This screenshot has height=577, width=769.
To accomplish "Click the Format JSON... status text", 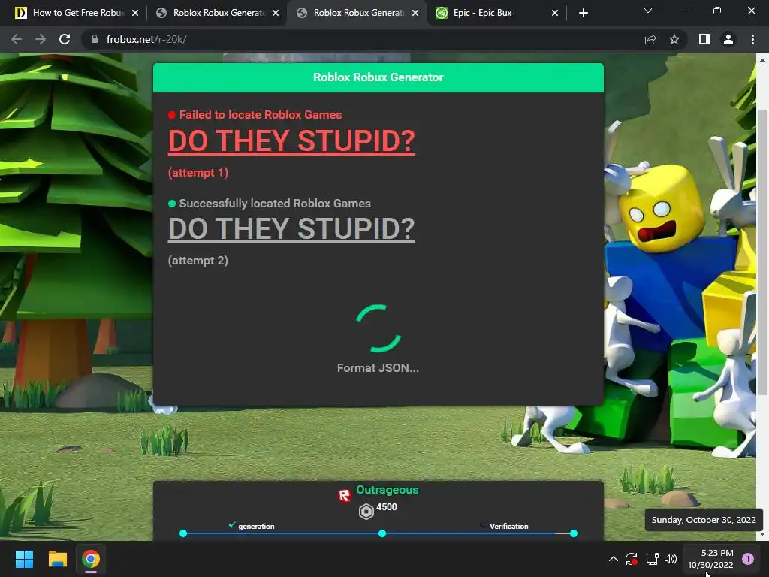I will coord(378,368).
